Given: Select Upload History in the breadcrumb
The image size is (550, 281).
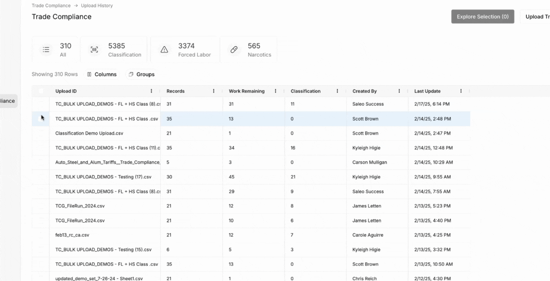Looking at the screenshot, I should click(x=97, y=6).
